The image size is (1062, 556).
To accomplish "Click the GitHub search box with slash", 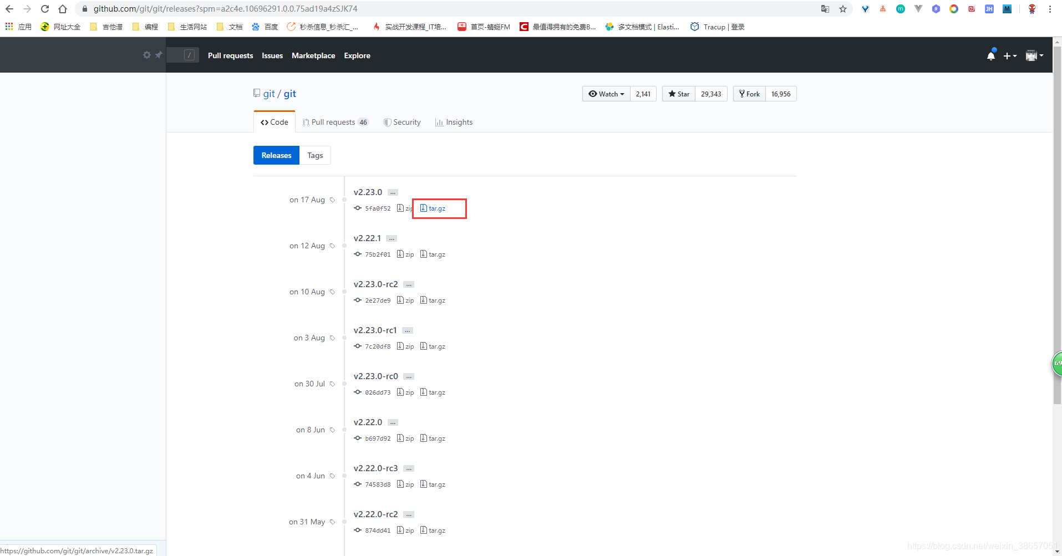I will point(182,55).
